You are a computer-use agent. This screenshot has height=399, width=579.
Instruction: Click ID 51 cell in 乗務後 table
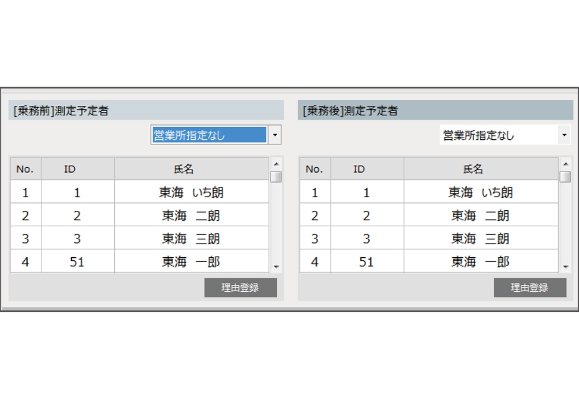tap(367, 261)
